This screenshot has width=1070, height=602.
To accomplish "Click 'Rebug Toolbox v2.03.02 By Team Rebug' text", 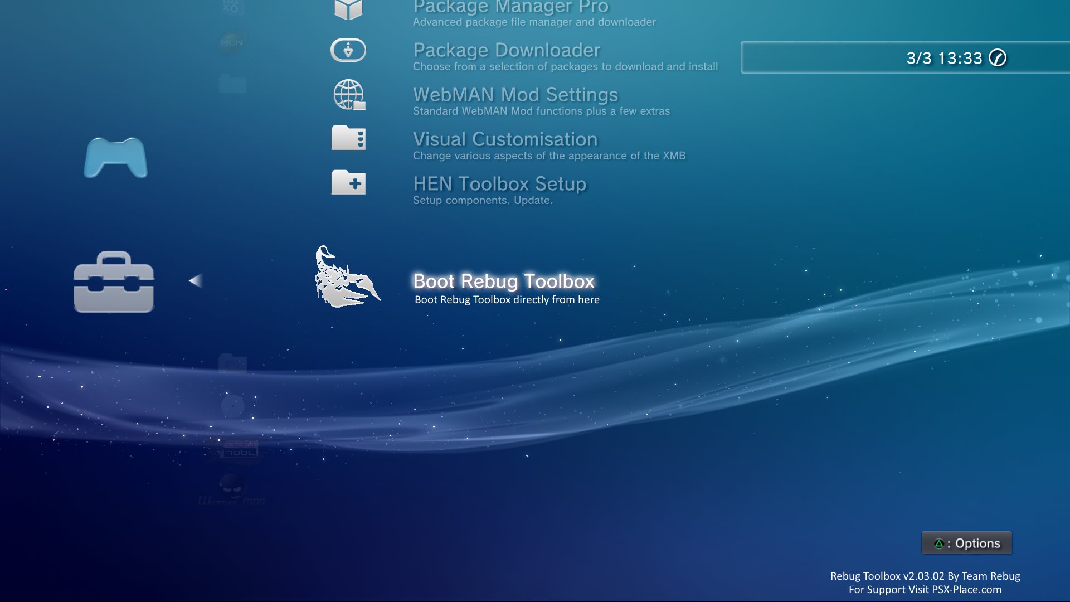I will coord(925,576).
